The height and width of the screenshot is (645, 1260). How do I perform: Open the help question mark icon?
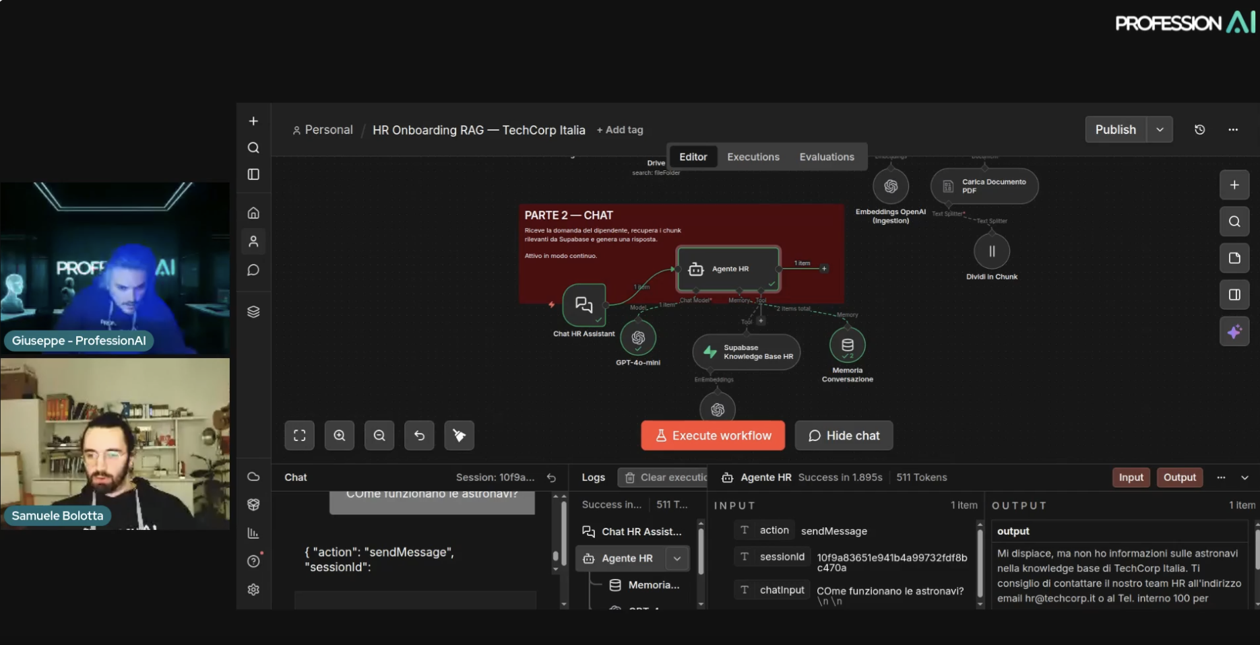coord(253,562)
